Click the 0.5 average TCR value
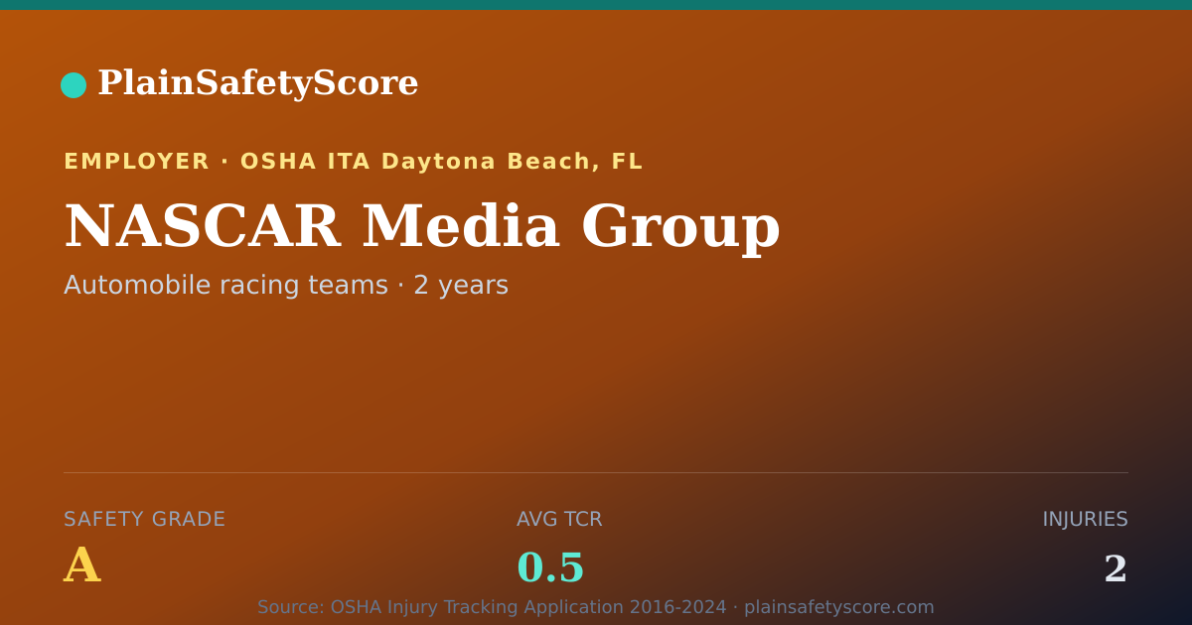 550,568
